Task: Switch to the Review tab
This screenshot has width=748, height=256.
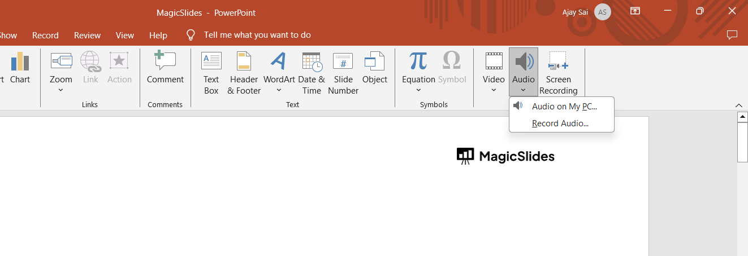Action: pyautogui.click(x=87, y=35)
